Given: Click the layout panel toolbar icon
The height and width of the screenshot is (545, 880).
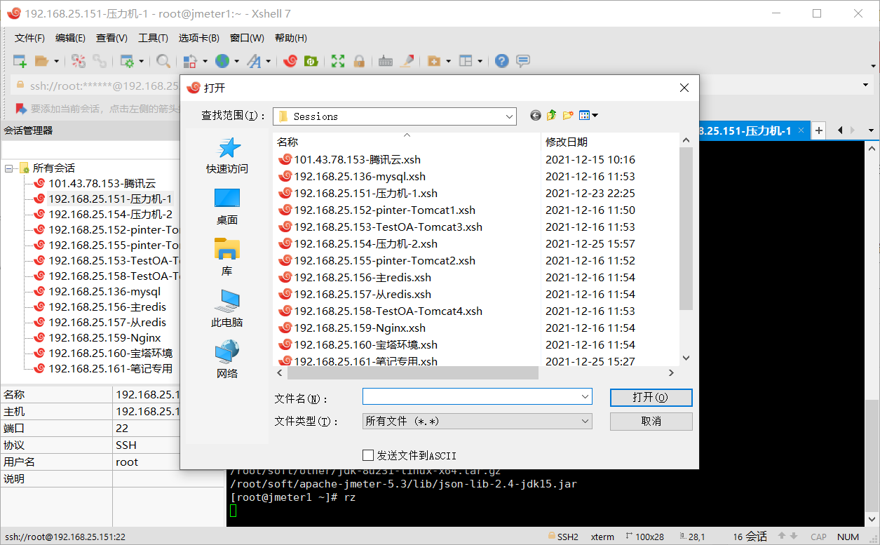Looking at the screenshot, I should pyautogui.click(x=466, y=61).
